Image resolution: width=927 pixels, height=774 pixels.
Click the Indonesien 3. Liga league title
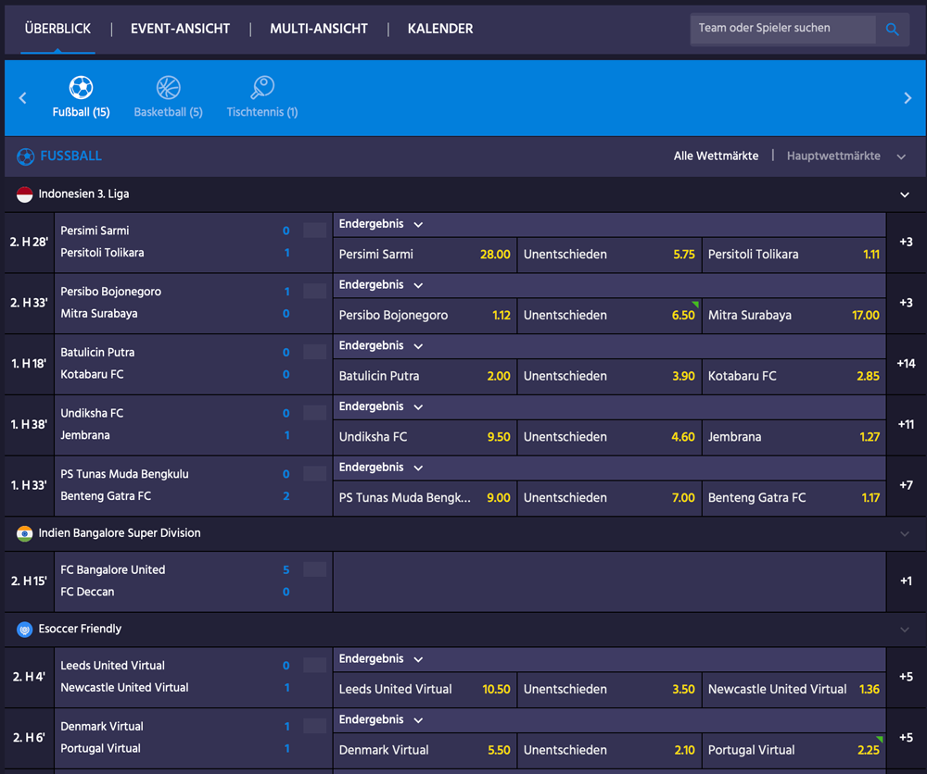pyautogui.click(x=83, y=194)
